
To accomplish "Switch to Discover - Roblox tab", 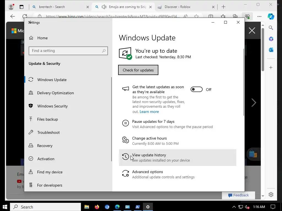I will point(186,7).
